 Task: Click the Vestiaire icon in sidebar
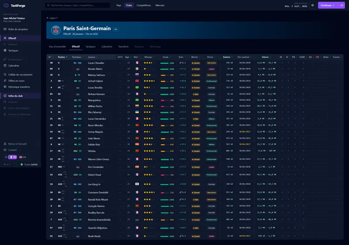[5, 44]
